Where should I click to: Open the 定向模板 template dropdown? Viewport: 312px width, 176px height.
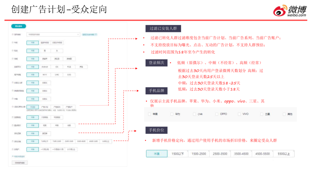click(x=53, y=34)
